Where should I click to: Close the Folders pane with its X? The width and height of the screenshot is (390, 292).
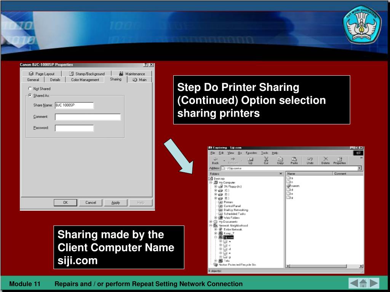pos(281,173)
